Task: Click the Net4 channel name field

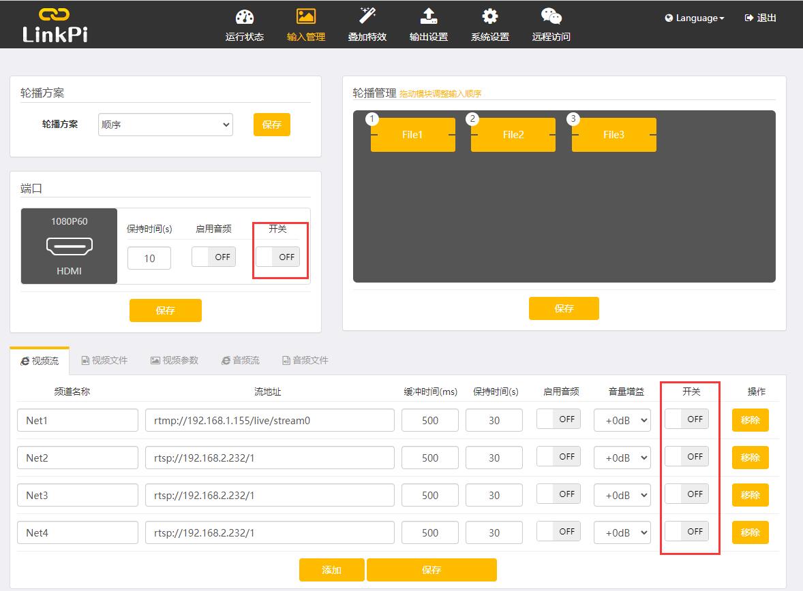Action: coord(78,532)
